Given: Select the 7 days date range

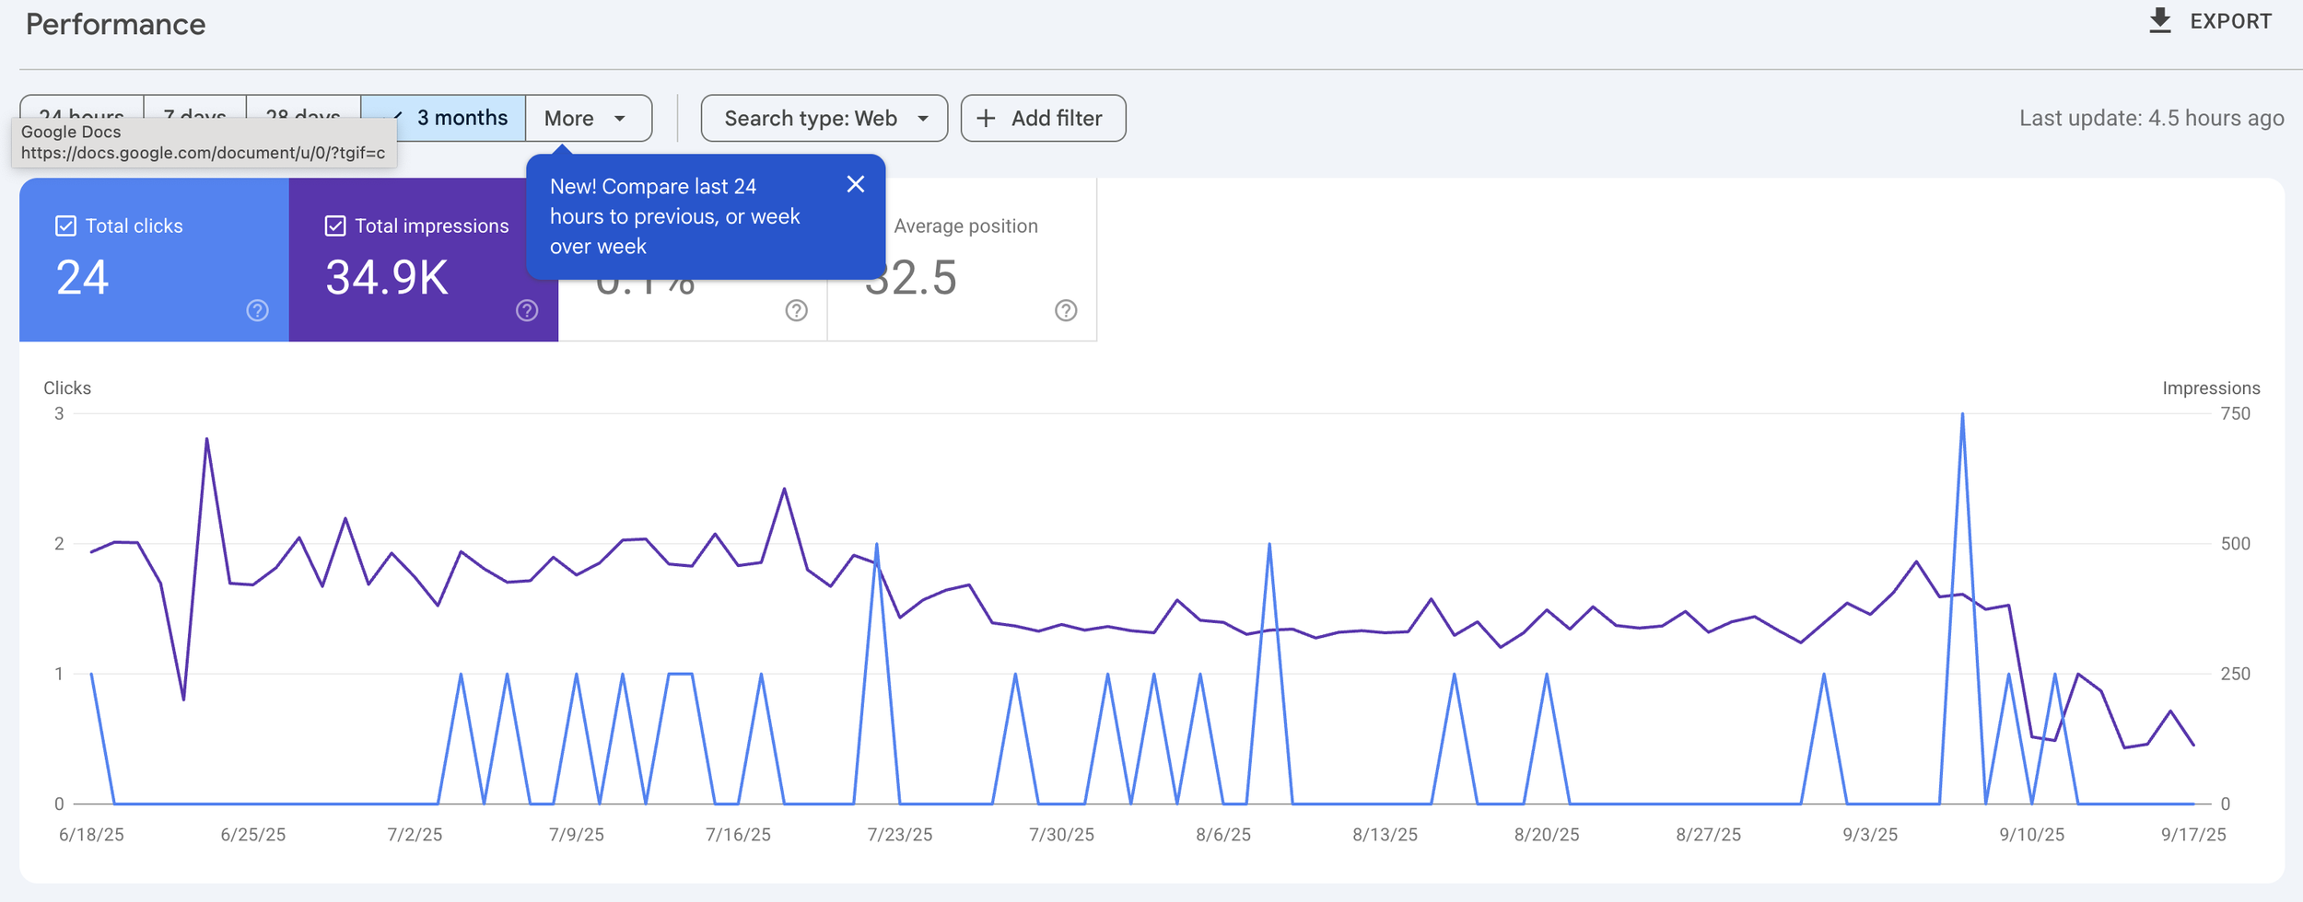Looking at the screenshot, I should click(194, 109).
